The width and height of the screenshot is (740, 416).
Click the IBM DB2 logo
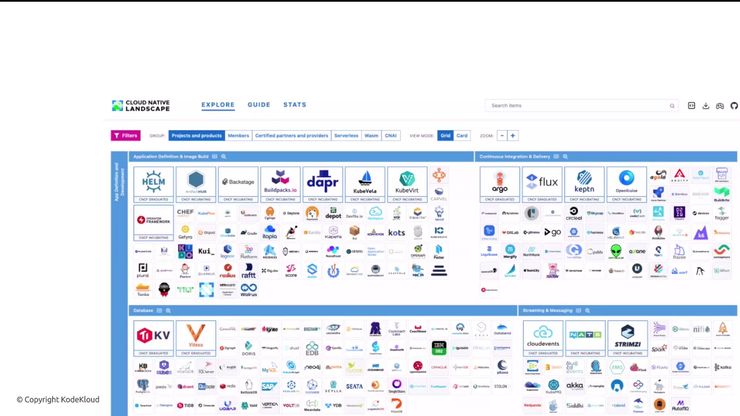pyautogui.click(x=439, y=348)
